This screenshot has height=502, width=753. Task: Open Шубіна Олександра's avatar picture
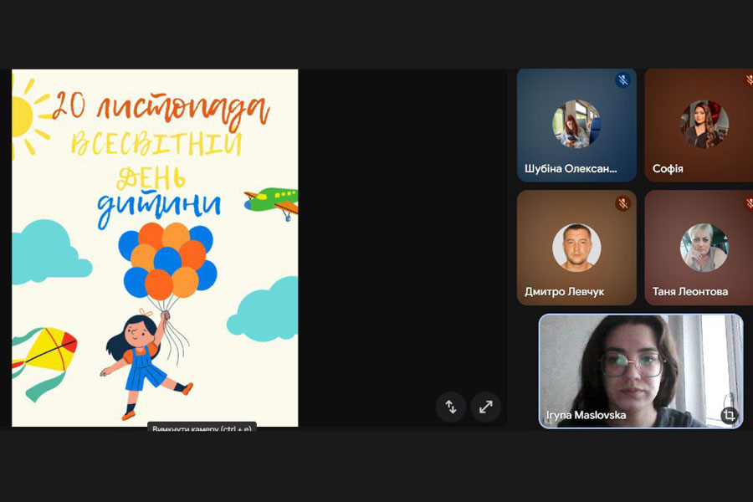(x=576, y=124)
